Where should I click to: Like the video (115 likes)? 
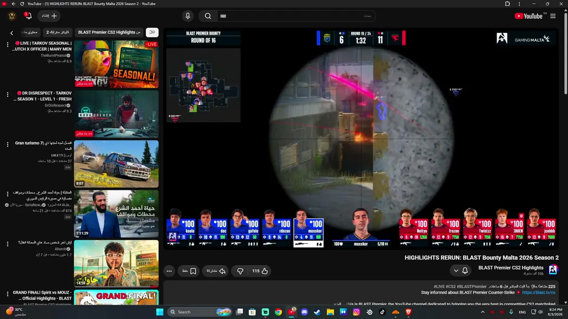(260, 271)
